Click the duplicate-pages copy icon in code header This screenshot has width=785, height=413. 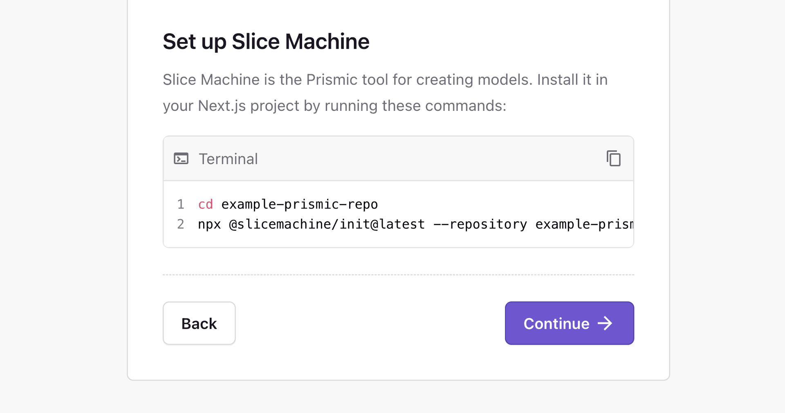tap(613, 159)
